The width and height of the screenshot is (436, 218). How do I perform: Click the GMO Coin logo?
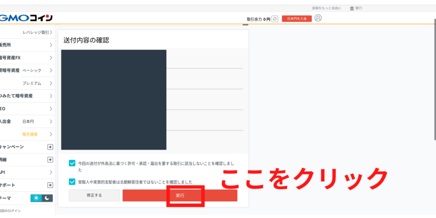pyautogui.click(x=26, y=18)
